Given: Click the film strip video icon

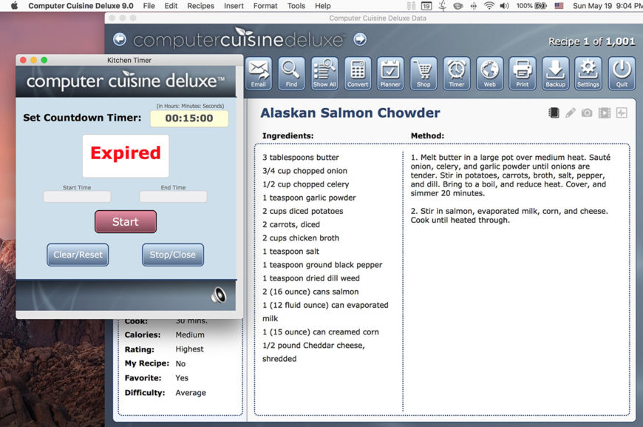Looking at the screenshot, I should pos(605,112).
